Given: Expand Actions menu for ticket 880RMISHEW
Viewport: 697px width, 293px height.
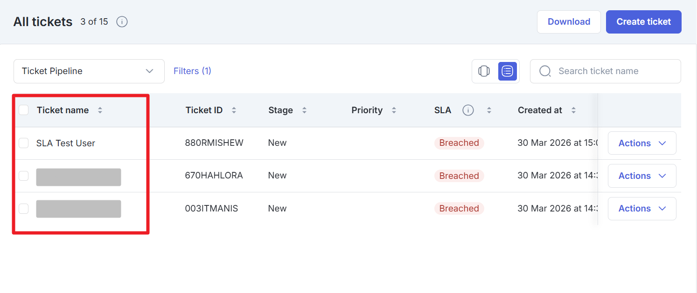Looking at the screenshot, I should pyautogui.click(x=641, y=143).
